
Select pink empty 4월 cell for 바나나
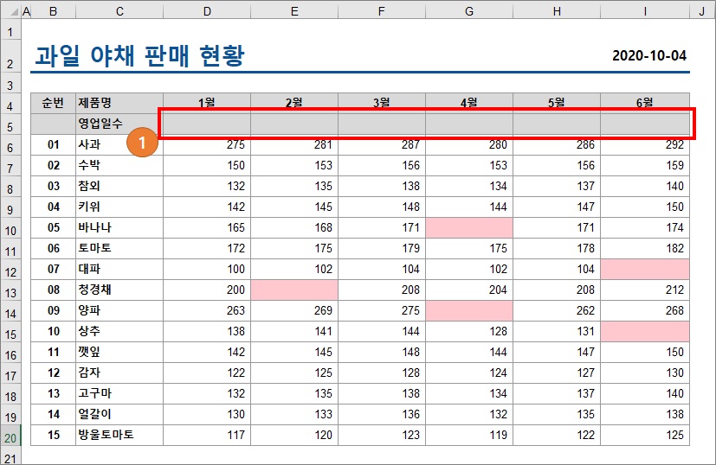(469, 227)
